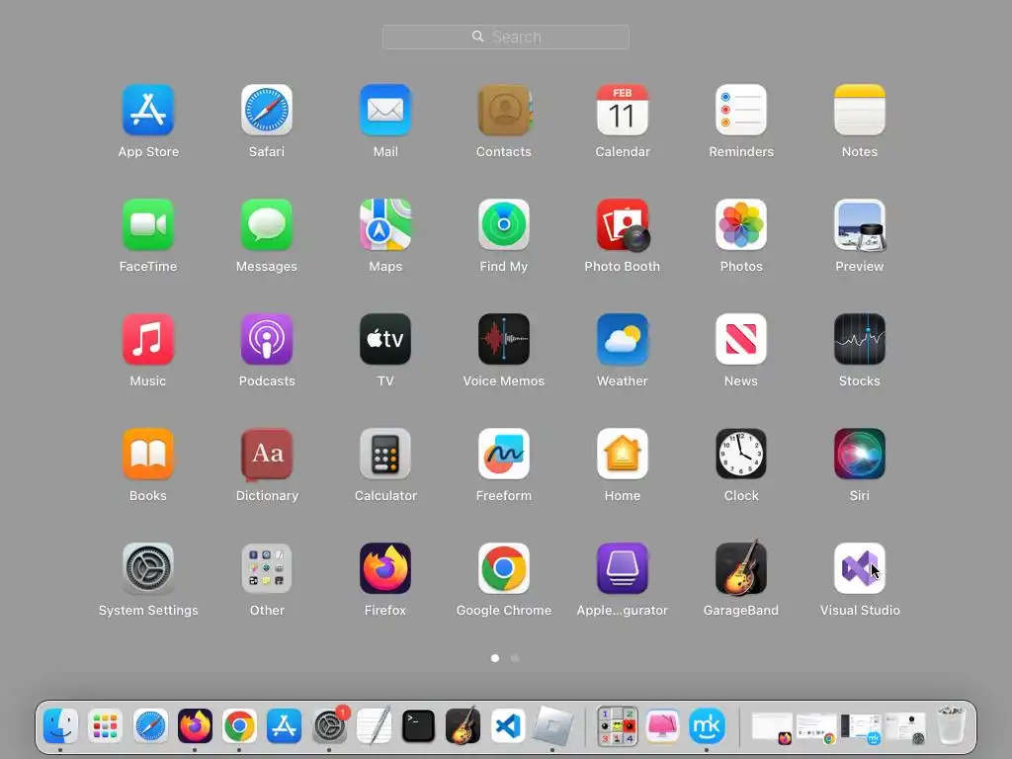Open the Weather app
Image resolution: width=1012 pixels, height=759 pixels.
click(623, 340)
